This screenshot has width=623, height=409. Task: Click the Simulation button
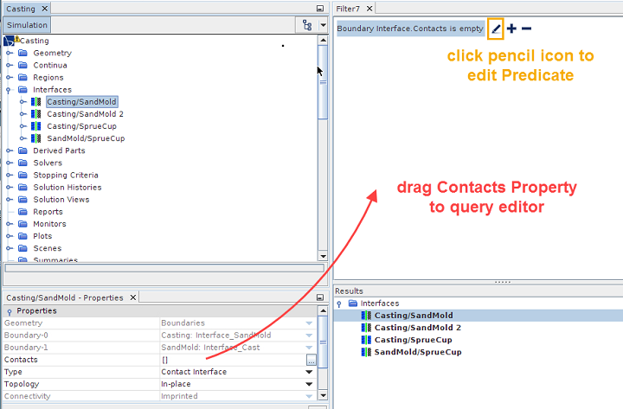coord(27,25)
